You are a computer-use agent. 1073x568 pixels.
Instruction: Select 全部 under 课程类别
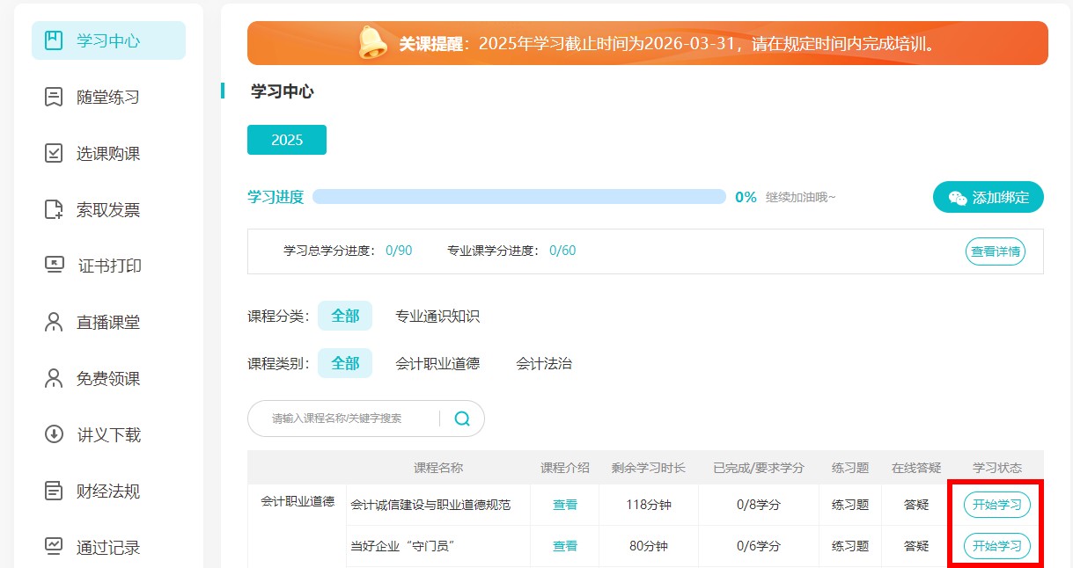[x=345, y=363]
